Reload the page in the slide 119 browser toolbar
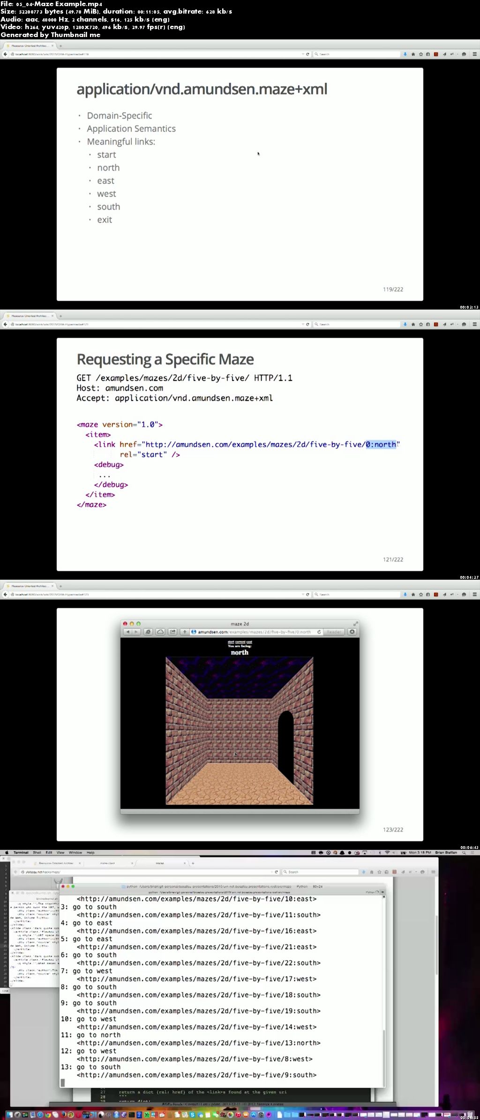 307,54
